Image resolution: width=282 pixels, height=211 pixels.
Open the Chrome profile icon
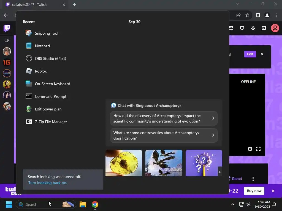(267, 15)
